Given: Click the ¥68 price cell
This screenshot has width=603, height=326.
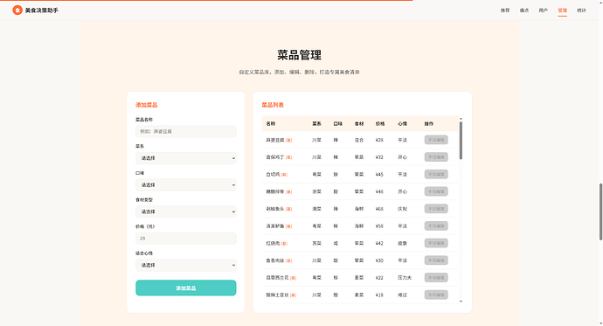Looking at the screenshot, I should click(x=379, y=209).
